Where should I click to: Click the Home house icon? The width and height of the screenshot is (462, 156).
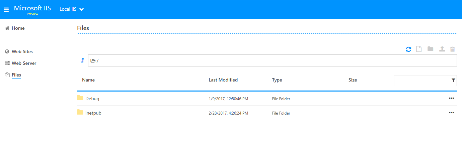click(x=7, y=28)
